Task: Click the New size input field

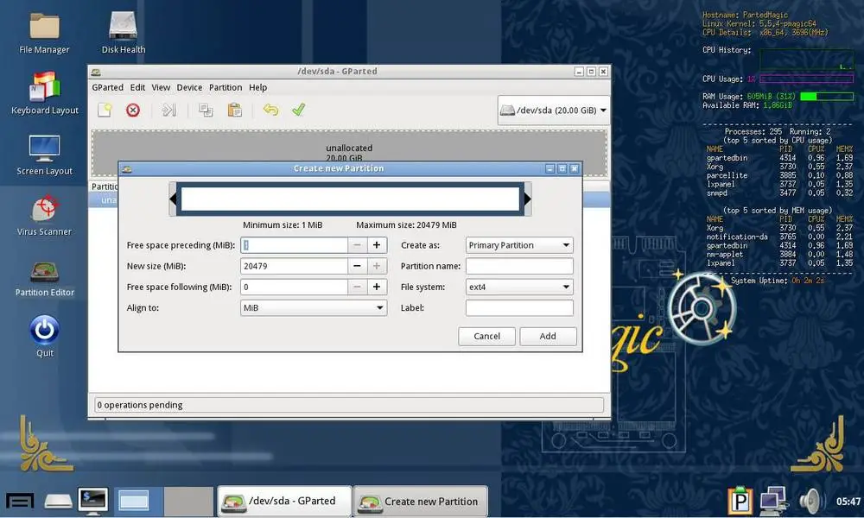Action: [295, 266]
